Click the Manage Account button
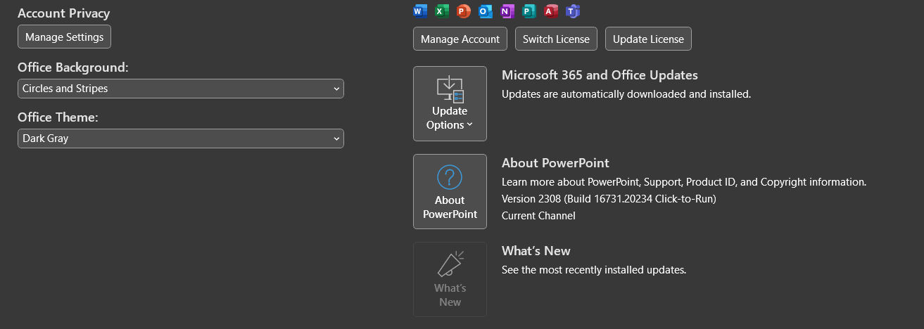The height and width of the screenshot is (329, 924). tap(460, 39)
